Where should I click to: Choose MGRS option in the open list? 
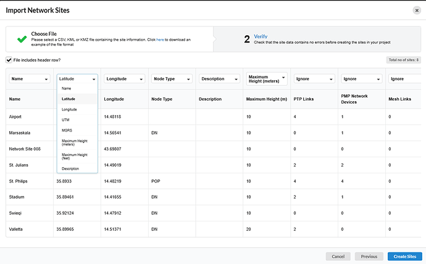point(67,130)
